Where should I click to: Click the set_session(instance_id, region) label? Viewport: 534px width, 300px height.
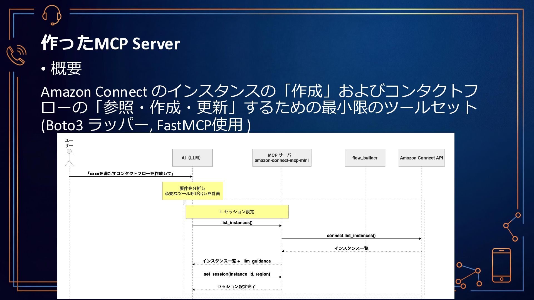tap(237, 274)
